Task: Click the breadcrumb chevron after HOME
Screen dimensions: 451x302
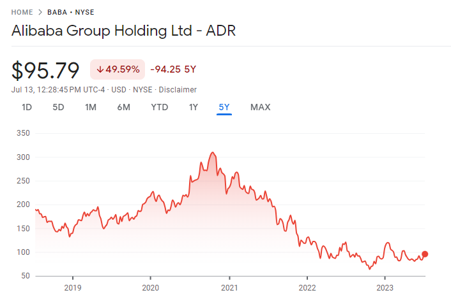Action: pyautogui.click(x=40, y=11)
